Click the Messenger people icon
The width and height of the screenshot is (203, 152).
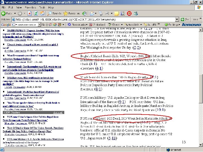(136, 13)
